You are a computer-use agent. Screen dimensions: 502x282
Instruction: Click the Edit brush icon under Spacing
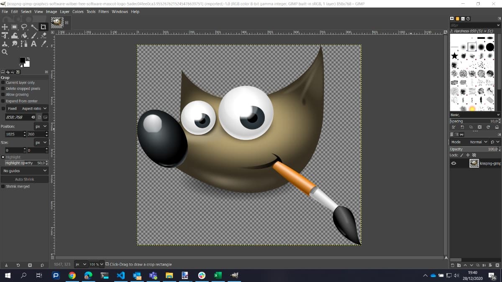click(454, 127)
